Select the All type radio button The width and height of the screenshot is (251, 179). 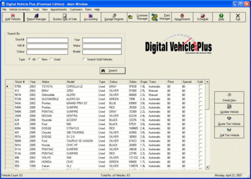tap(29, 59)
